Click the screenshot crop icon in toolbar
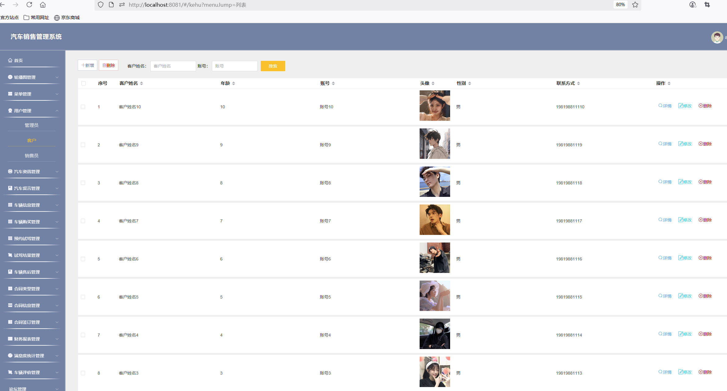The image size is (727, 391). tap(707, 5)
